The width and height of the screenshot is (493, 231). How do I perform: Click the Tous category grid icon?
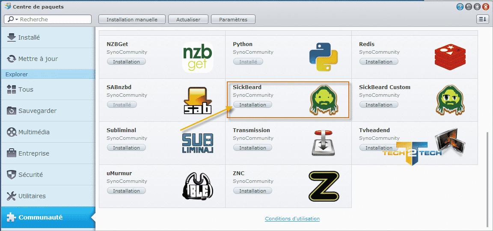pyautogui.click(x=11, y=90)
